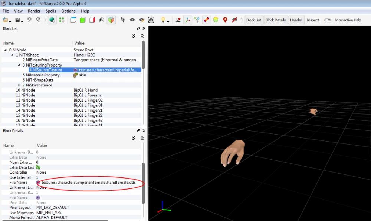Select the walk mode footprints icon
Image resolution: width=371 pixels, height=221 pixels.
point(123,20)
